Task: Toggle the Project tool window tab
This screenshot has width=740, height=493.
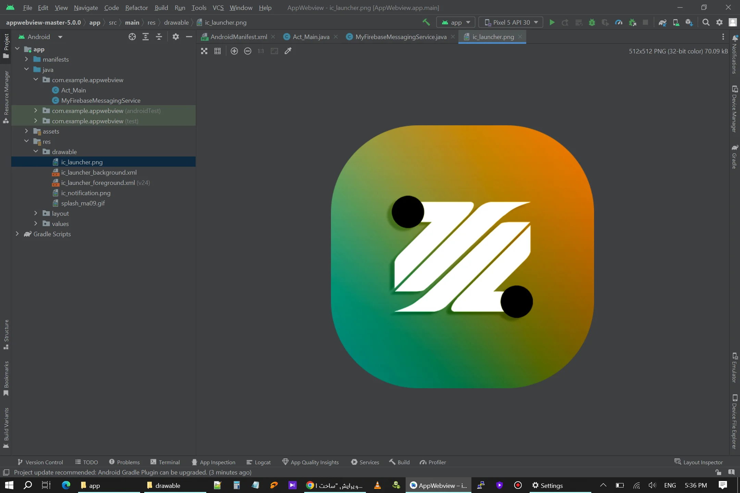Action: (6, 46)
